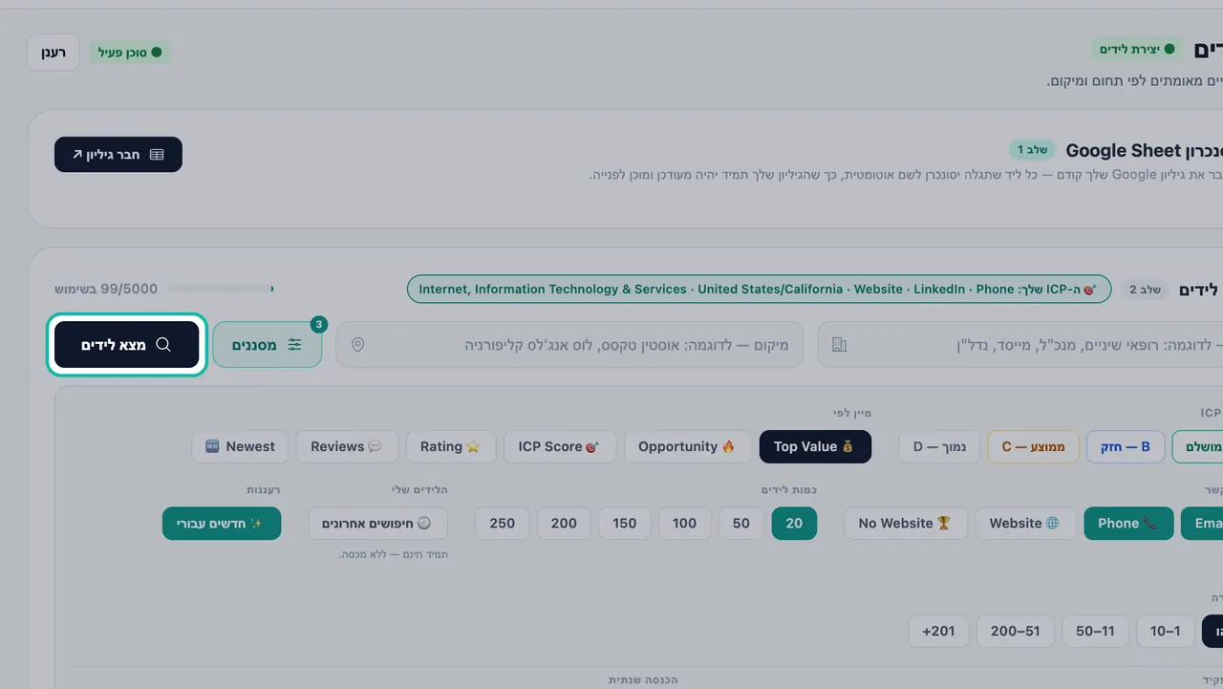Image resolution: width=1223 pixels, height=689 pixels.
Task: Click the location pin icon in the place field
Action: click(x=358, y=345)
